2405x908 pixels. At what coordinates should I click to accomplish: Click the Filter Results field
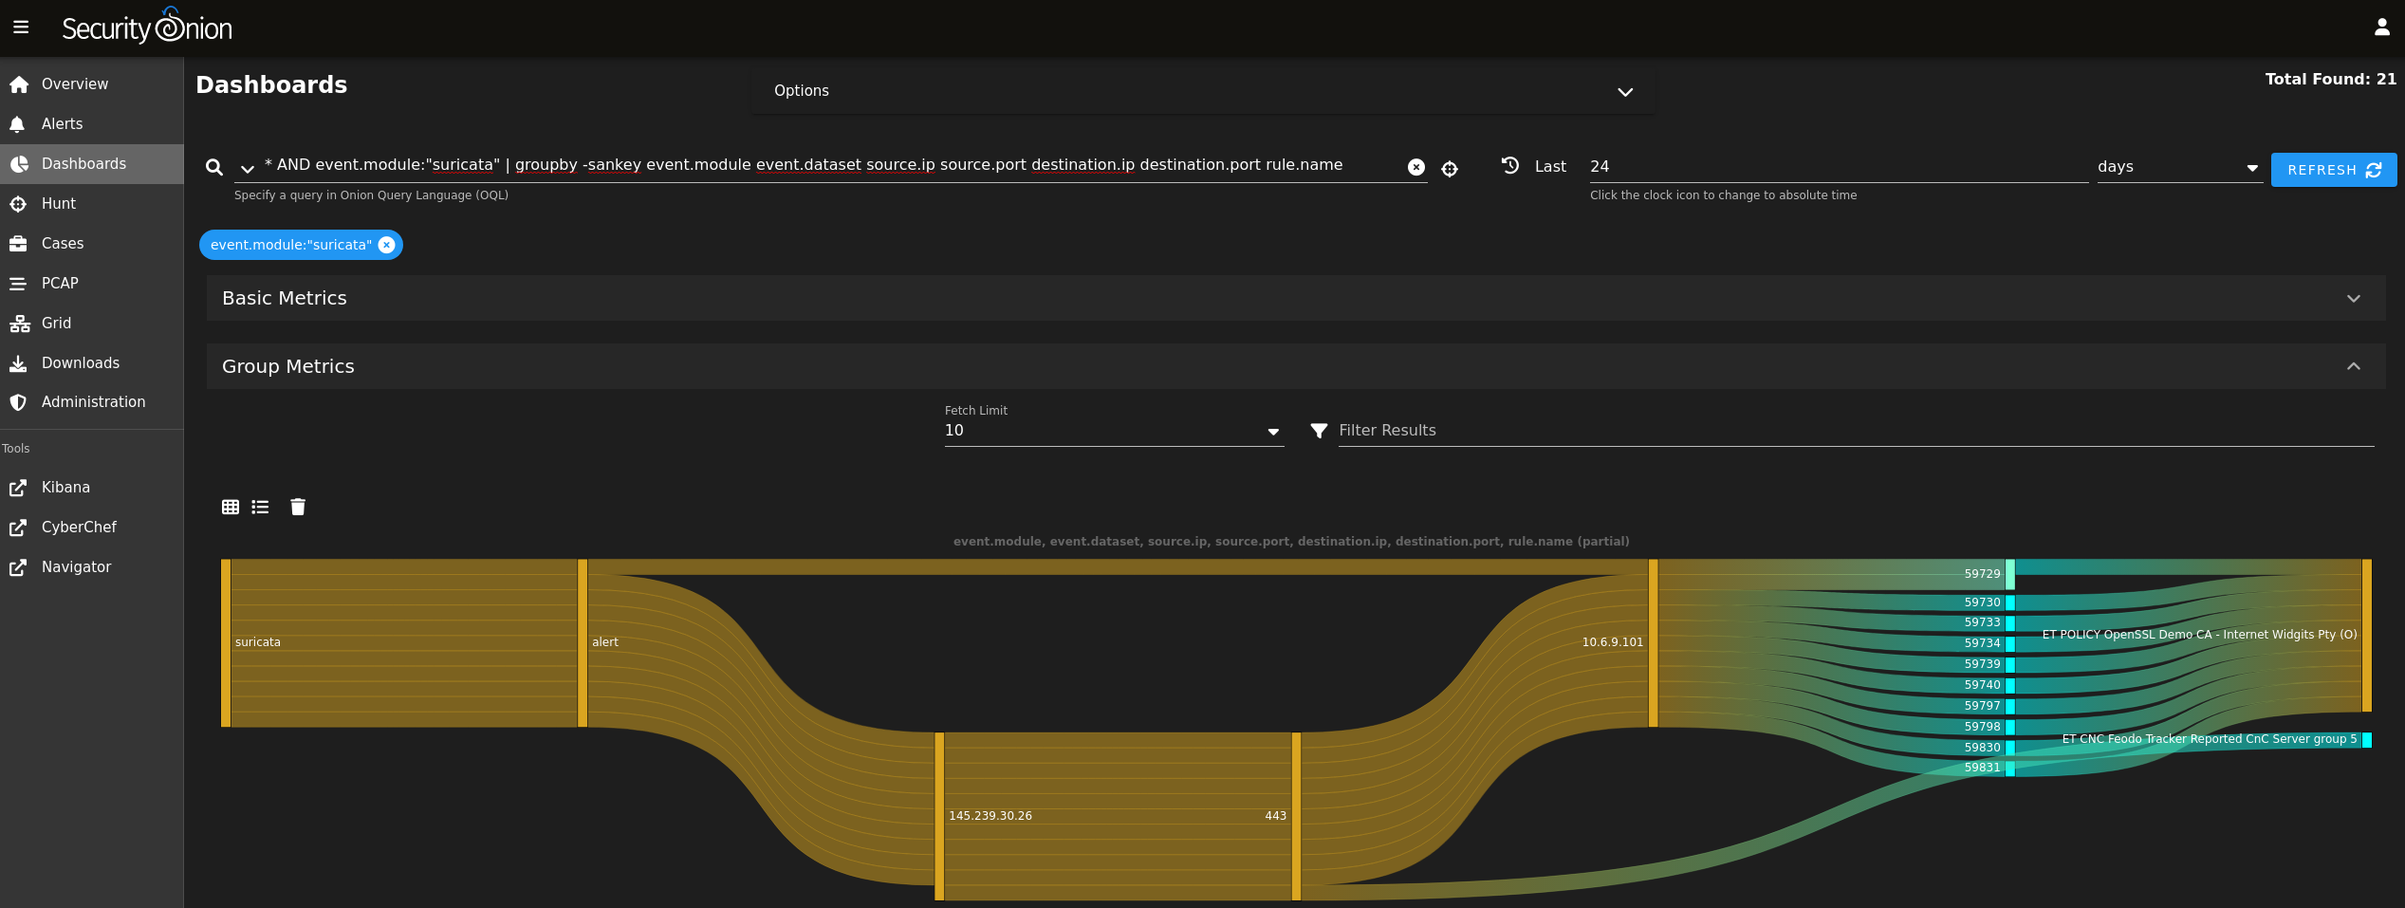pyautogui.click(x=1856, y=431)
